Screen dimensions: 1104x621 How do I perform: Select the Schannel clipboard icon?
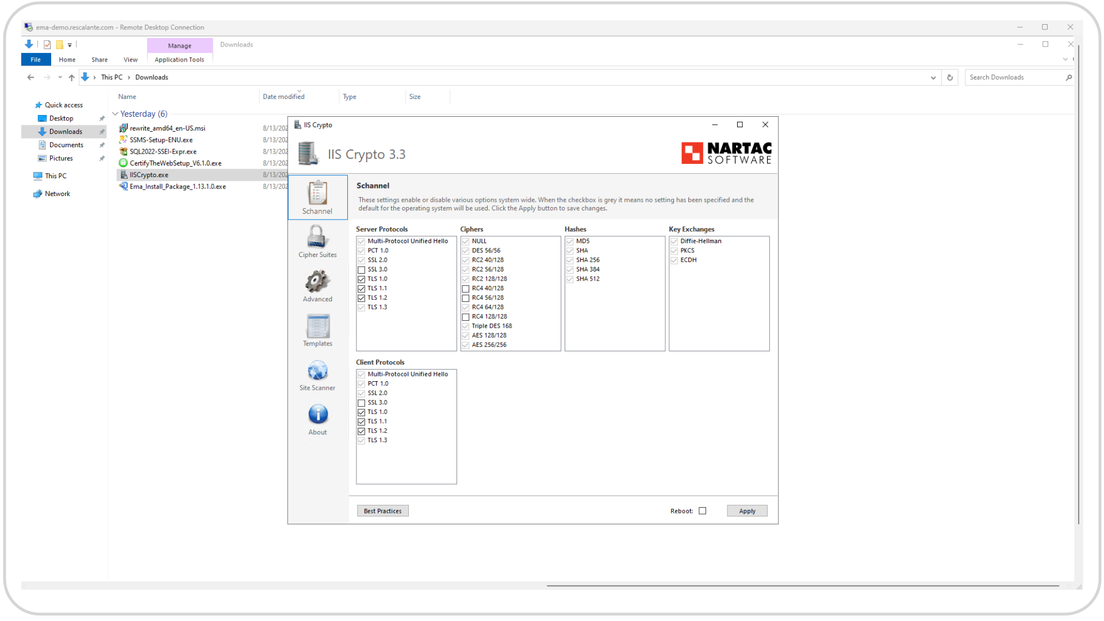pos(317,193)
